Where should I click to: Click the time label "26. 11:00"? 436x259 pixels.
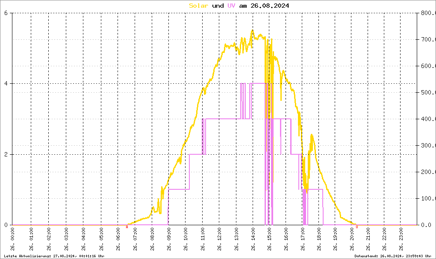[203, 239]
